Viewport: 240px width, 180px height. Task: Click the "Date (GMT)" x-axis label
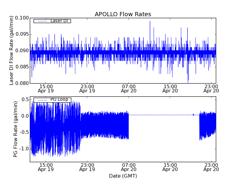point(123,176)
